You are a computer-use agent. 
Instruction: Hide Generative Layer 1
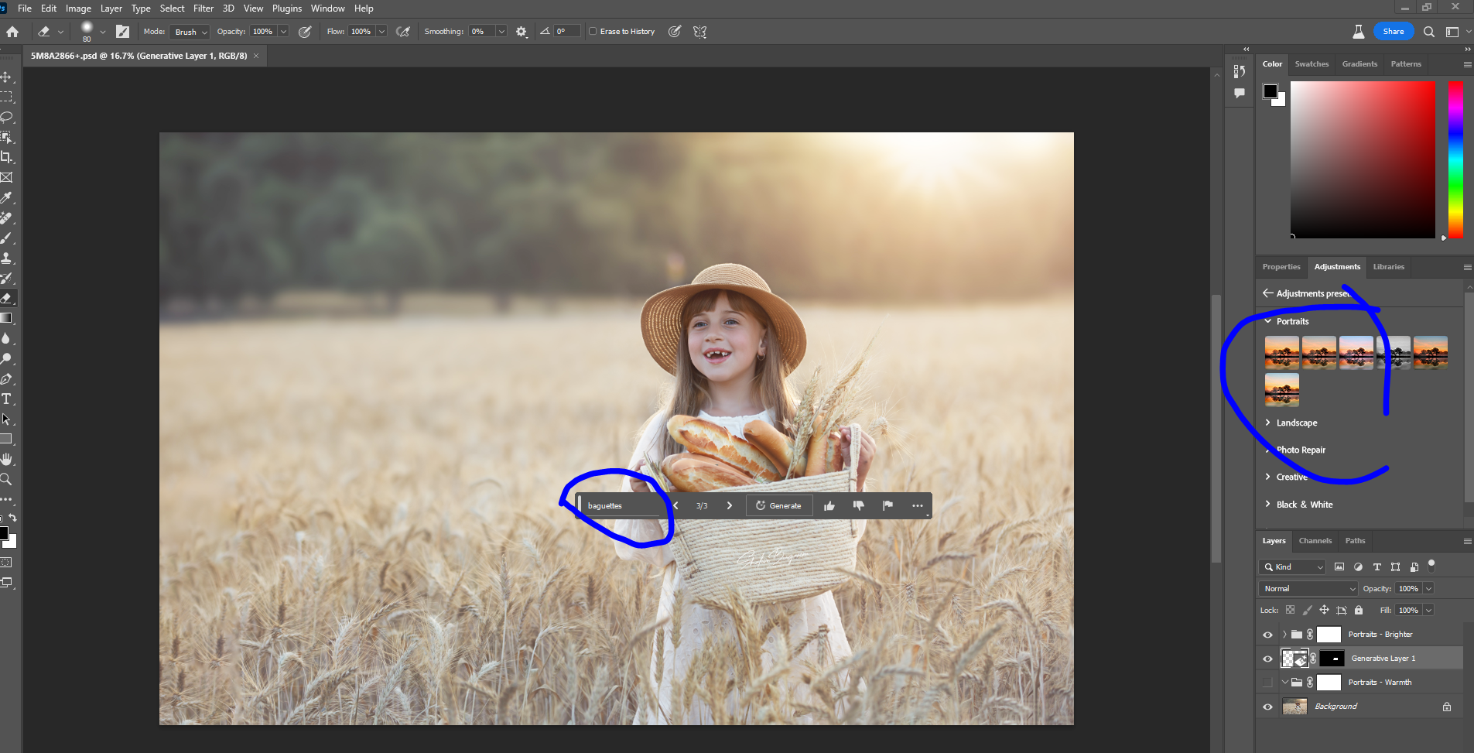[x=1267, y=659]
